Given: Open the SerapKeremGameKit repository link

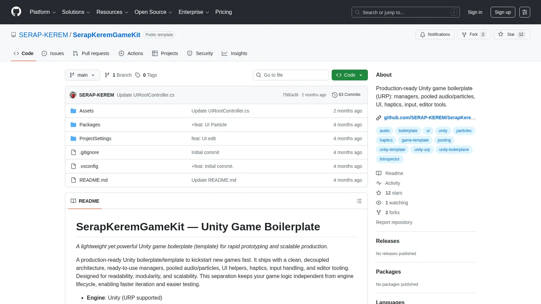Looking at the screenshot, I should pos(107,35).
